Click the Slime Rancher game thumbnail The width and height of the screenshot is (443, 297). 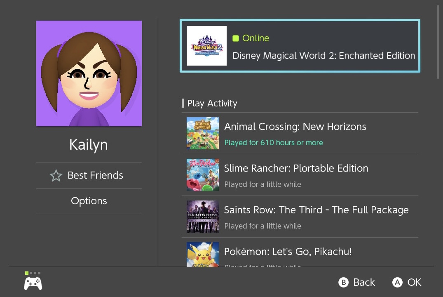pos(203,175)
